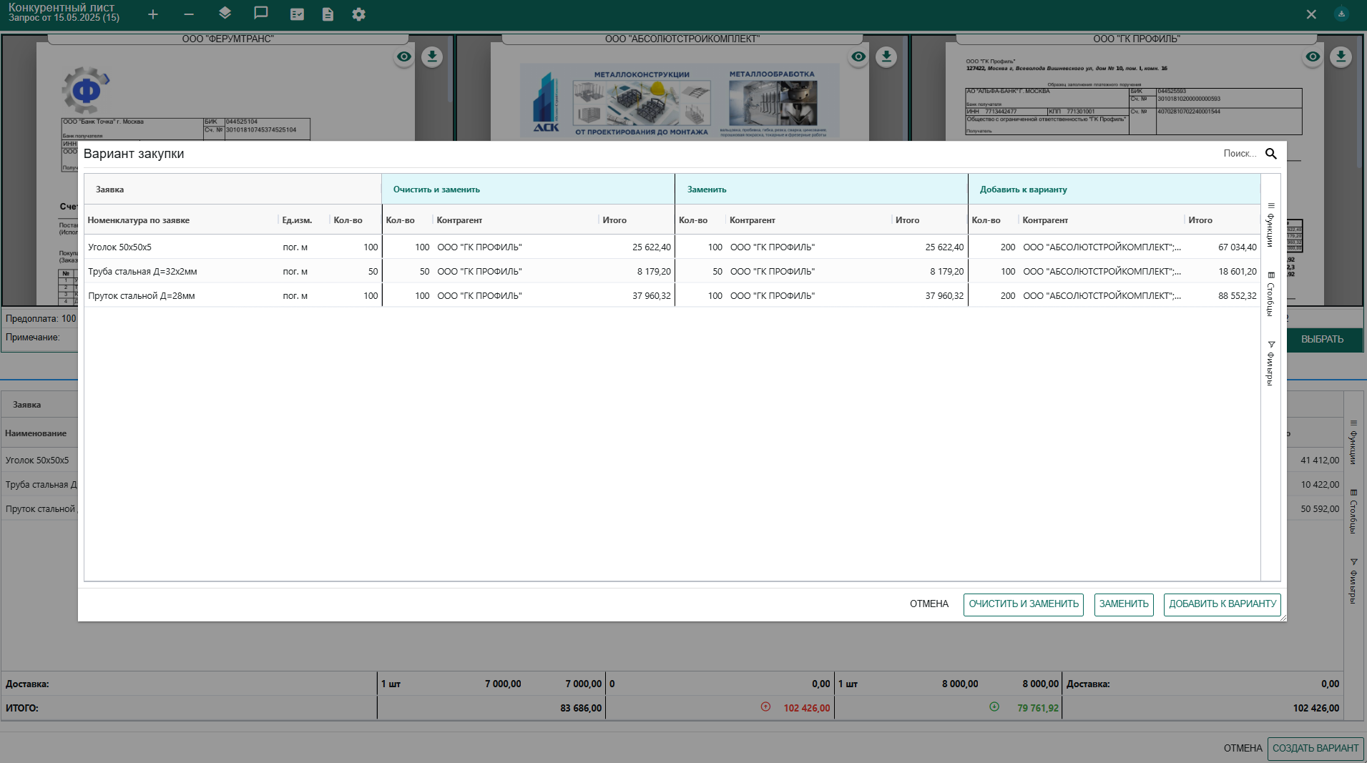Viewport: 1367px width, 763px height.
Task: Click the 41 412,00 value in background table
Action: (x=1320, y=461)
